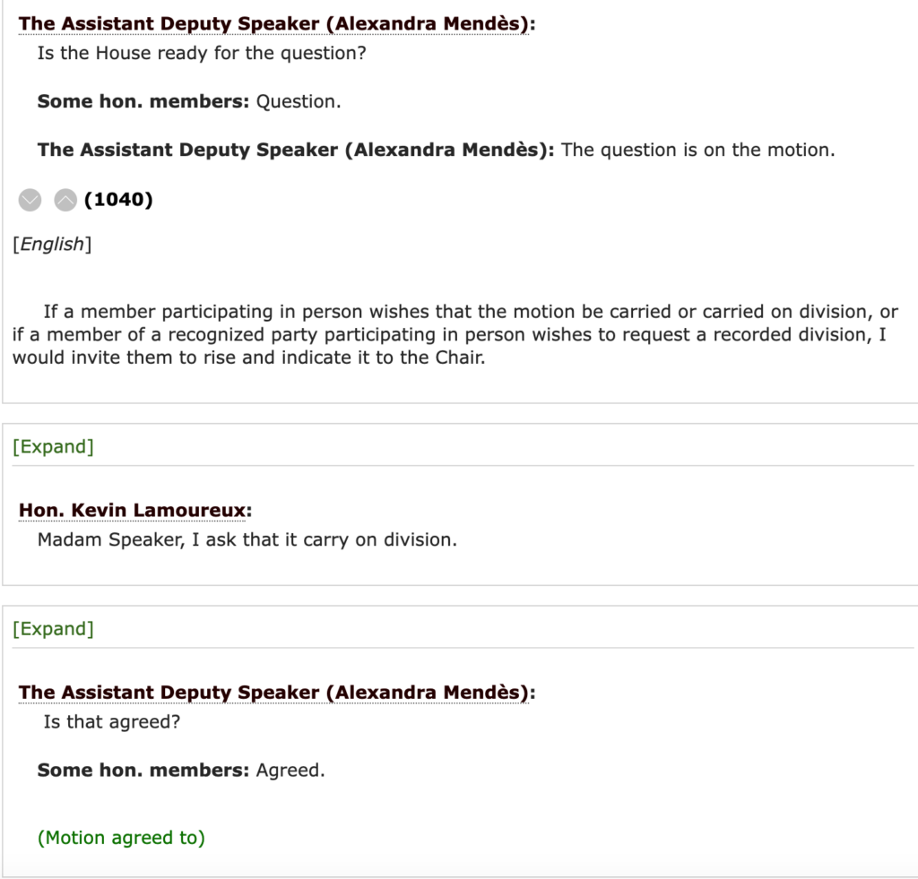Click the down arrow icon beside (1040)
The height and width of the screenshot is (879, 918).
coord(30,200)
